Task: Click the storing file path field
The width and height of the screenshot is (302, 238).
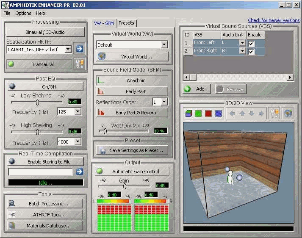Action: (40, 172)
